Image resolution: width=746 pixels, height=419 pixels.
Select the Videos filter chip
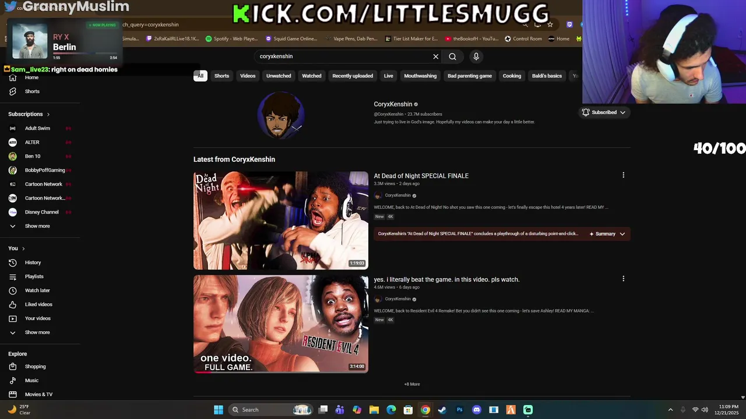point(248,76)
